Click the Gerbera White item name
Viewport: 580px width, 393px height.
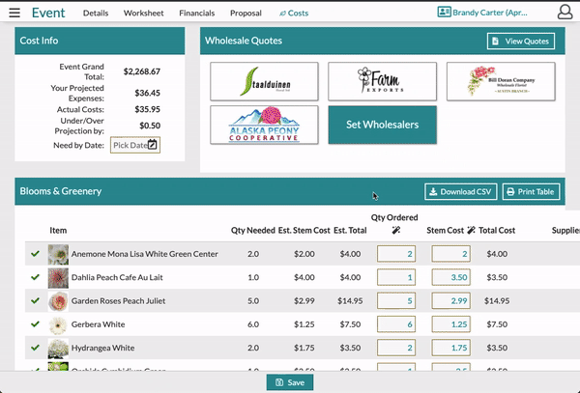pyautogui.click(x=98, y=324)
